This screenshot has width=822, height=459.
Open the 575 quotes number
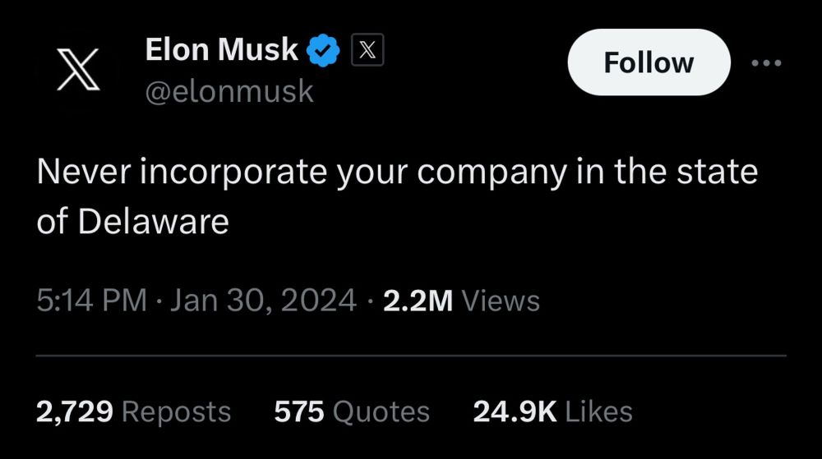298,411
